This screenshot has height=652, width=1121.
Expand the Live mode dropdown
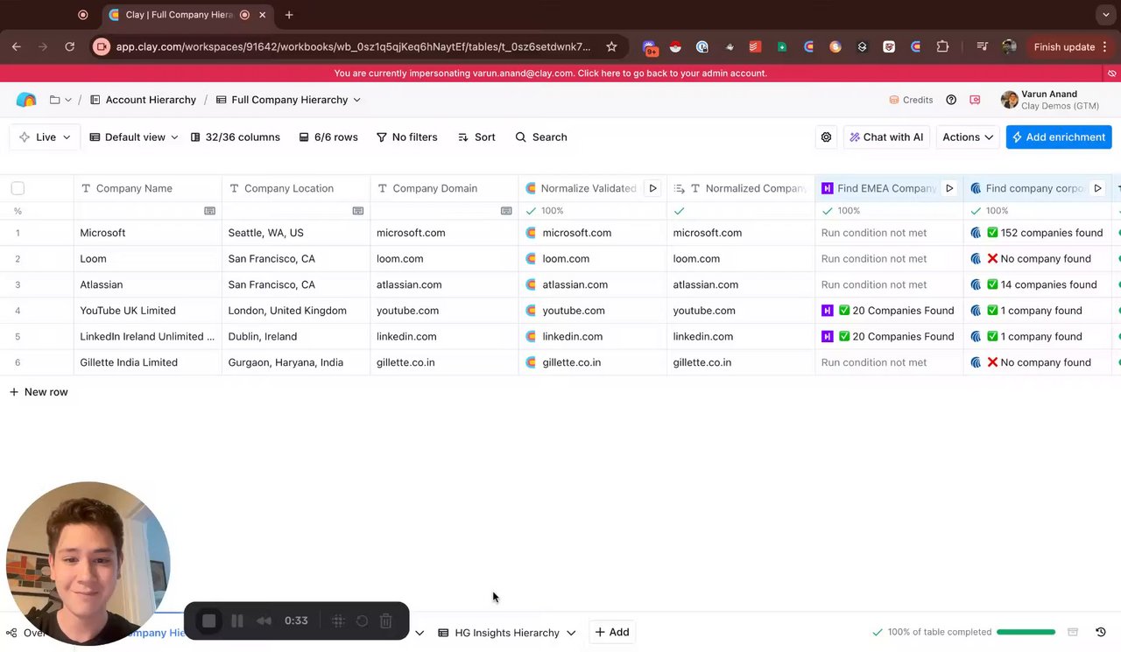(x=46, y=137)
